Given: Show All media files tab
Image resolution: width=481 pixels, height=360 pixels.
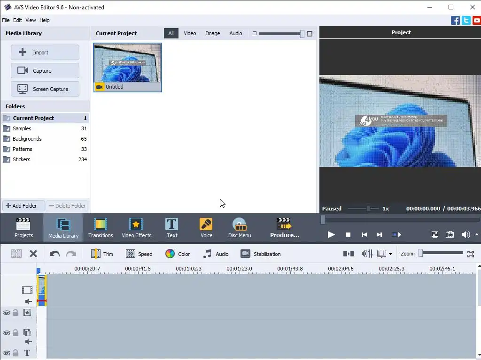Looking at the screenshot, I should pyautogui.click(x=171, y=33).
